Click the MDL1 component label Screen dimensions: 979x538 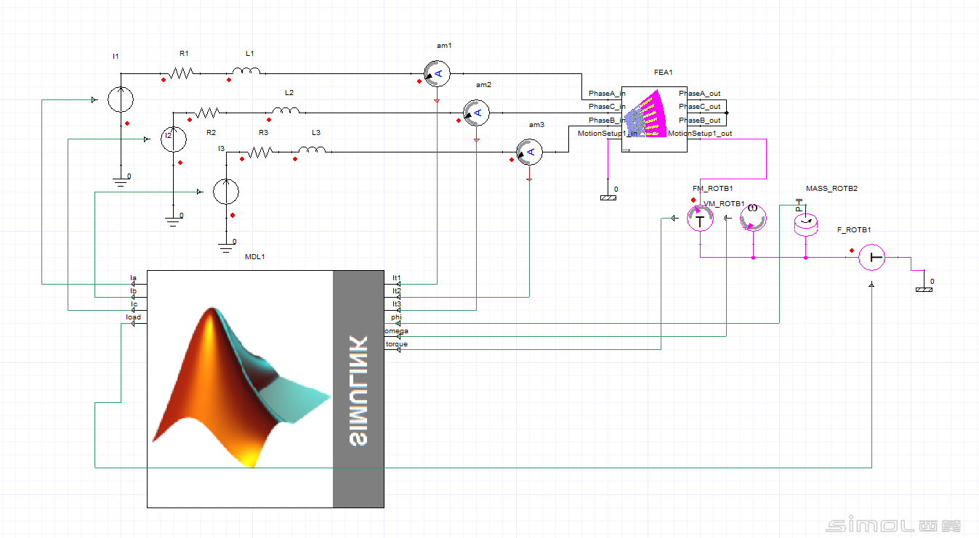(254, 257)
